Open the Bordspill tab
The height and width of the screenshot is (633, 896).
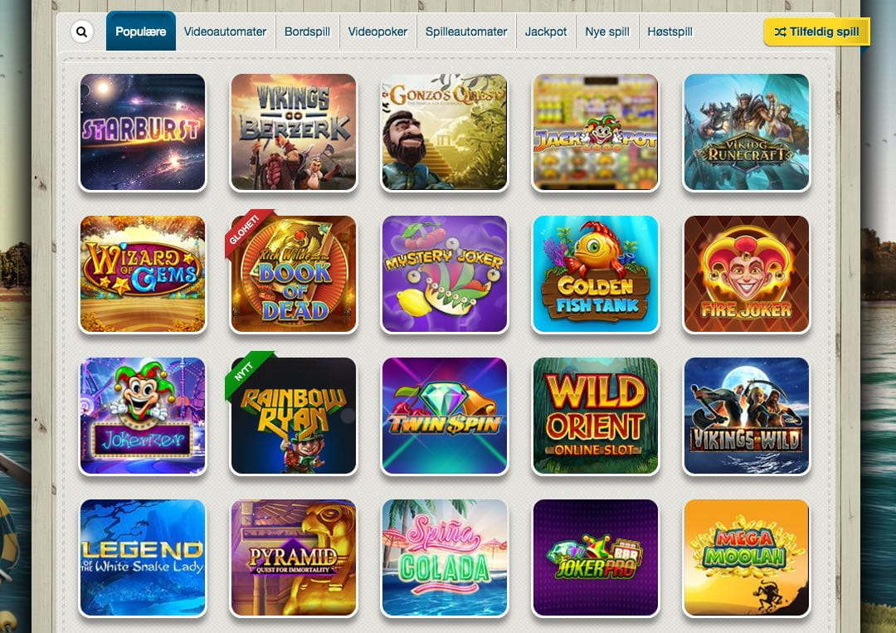coord(308,32)
